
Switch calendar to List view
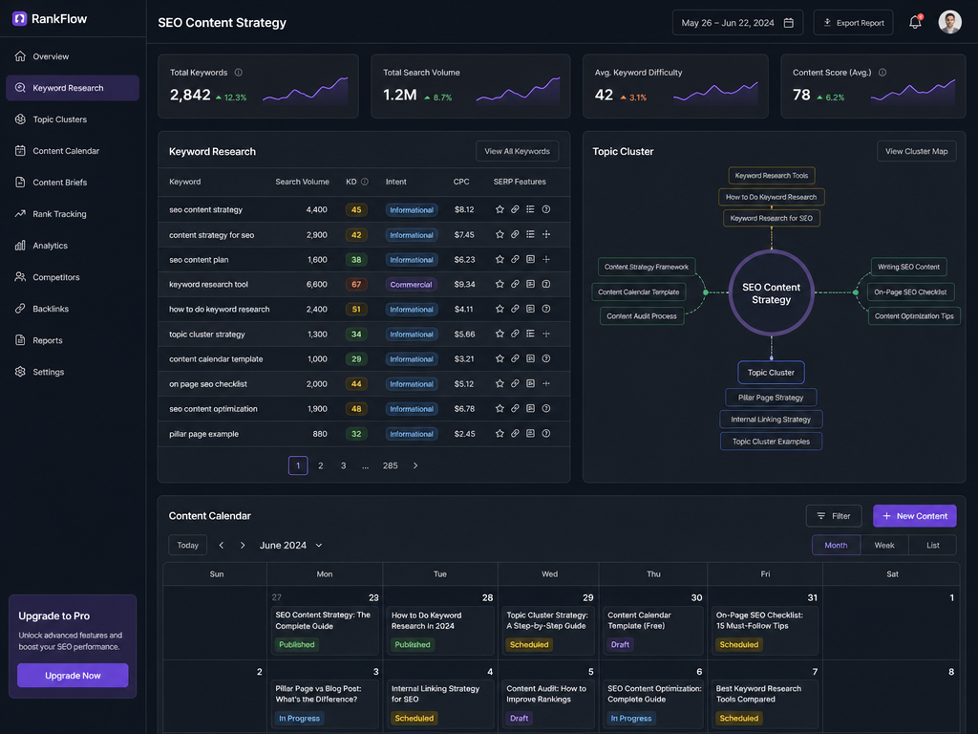coord(932,545)
